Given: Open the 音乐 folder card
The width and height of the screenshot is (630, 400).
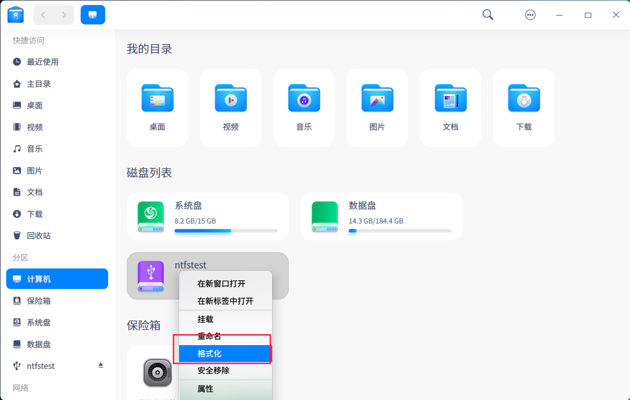Looking at the screenshot, I should [304, 108].
